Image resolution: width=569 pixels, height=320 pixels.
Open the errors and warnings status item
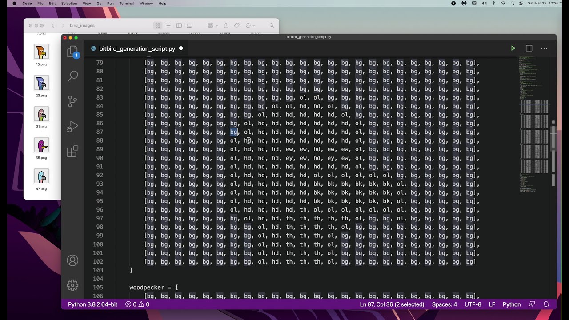coord(137,304)
